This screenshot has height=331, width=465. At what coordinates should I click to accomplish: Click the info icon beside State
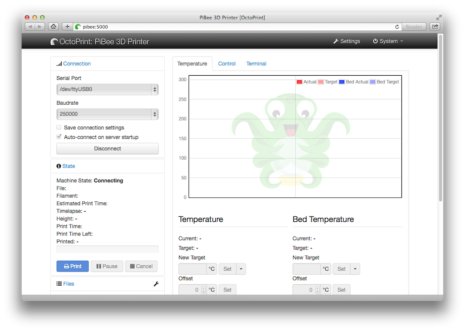(59, 166)
